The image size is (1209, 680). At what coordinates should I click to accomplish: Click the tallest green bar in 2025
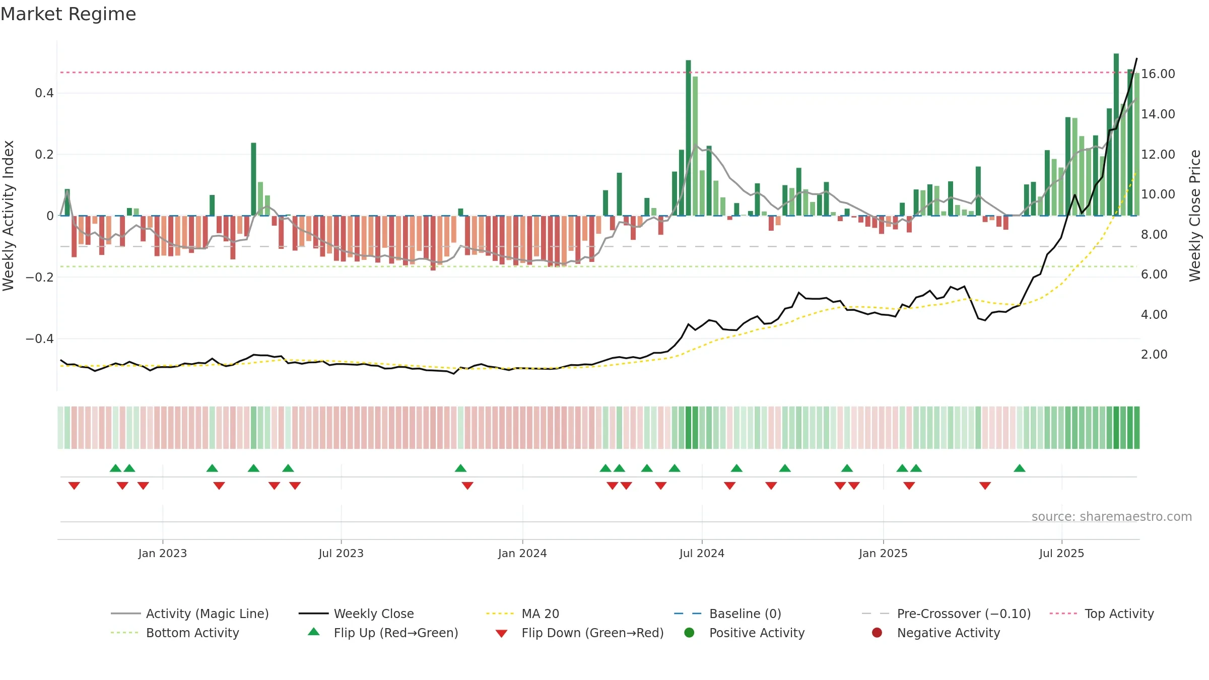pos(1116,134)
